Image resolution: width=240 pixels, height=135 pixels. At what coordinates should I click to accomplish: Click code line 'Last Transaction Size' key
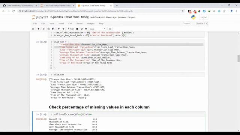point(73,50)
